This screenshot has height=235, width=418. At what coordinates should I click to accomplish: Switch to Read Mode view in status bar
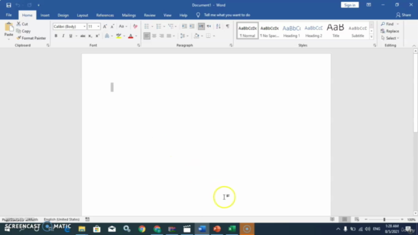tap(332, 219)
